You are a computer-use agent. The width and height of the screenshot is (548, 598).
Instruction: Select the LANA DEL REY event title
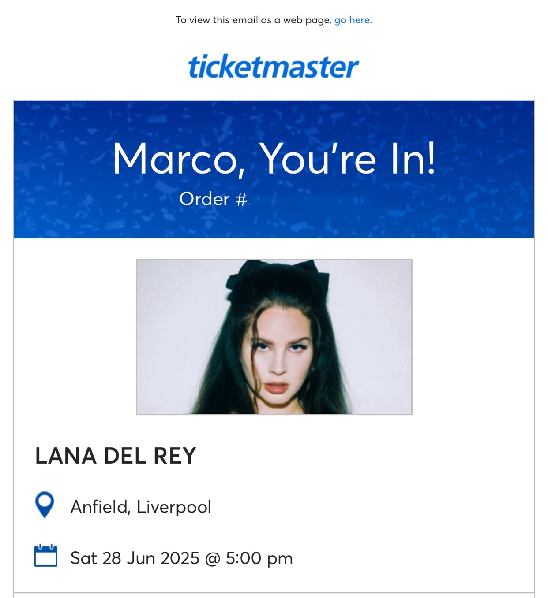(x=116, y=456)
